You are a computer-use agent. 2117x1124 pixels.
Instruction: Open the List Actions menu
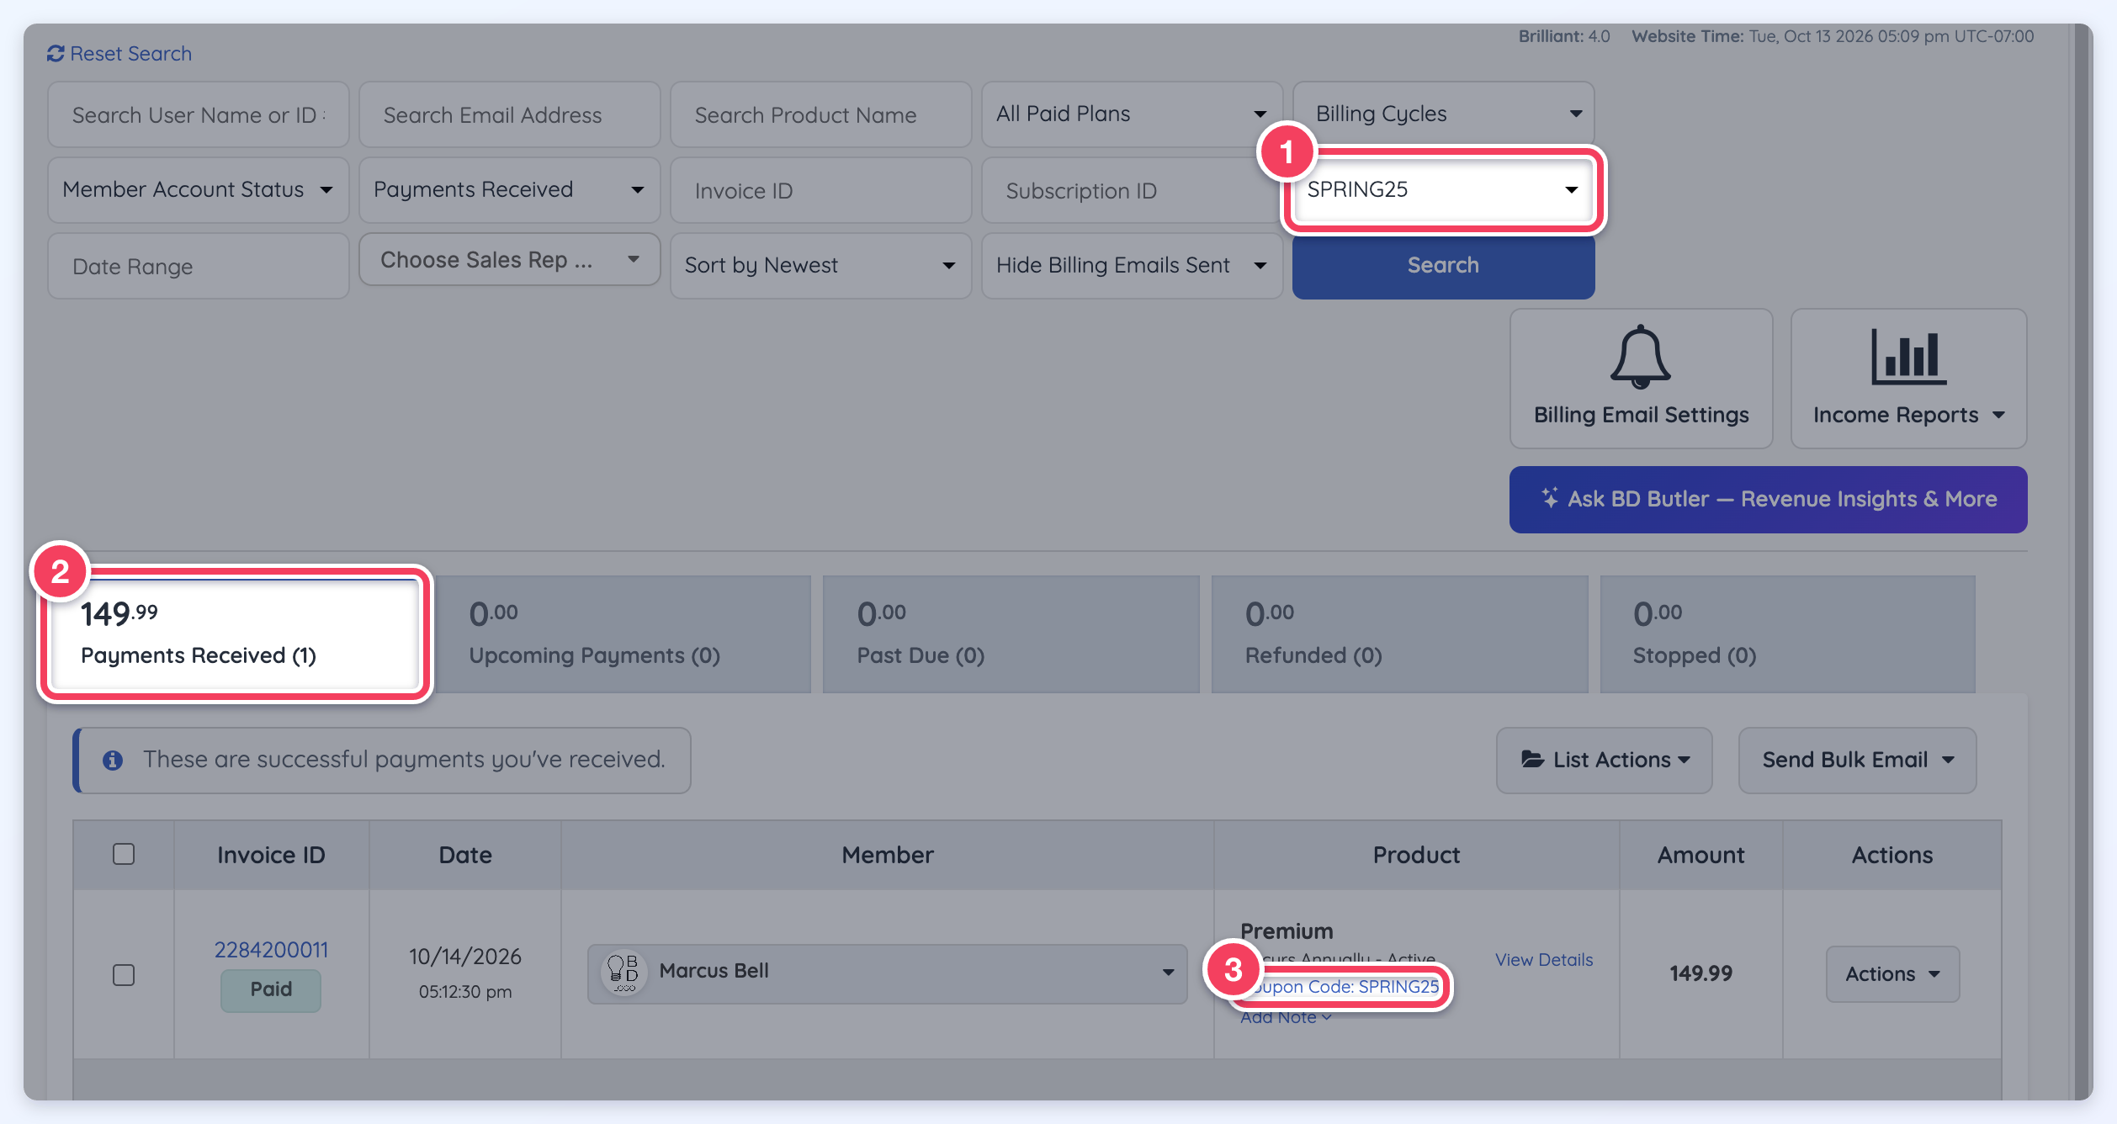pos(1604,760)
